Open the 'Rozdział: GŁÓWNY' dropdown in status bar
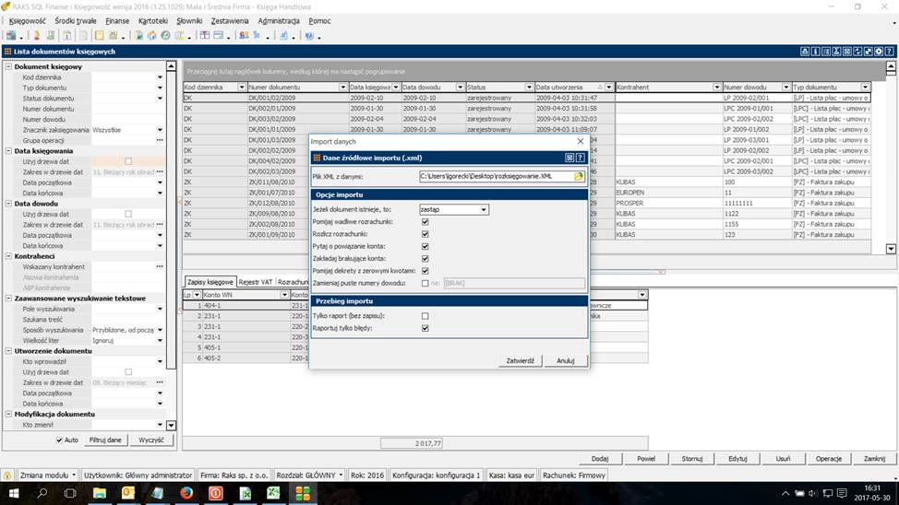This screenshot has height=505, width=899. point(342,476)
